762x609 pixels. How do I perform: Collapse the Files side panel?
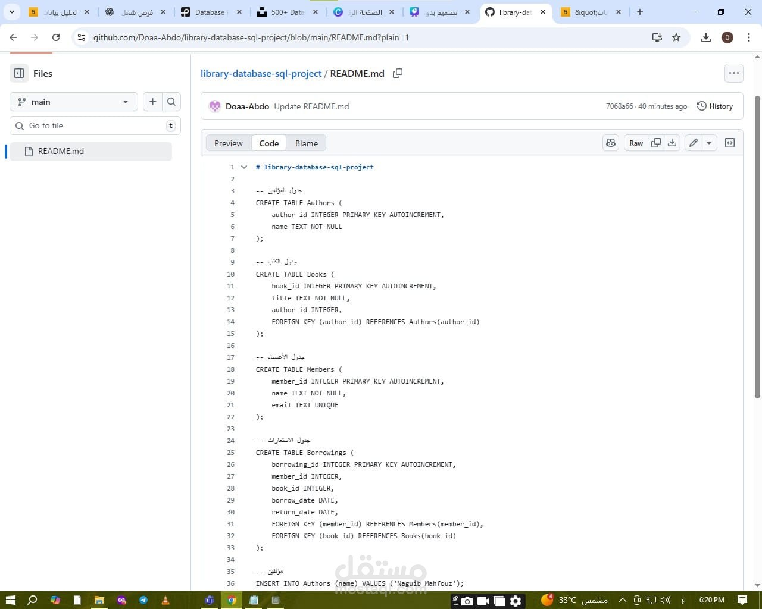(x=19, y=73)
